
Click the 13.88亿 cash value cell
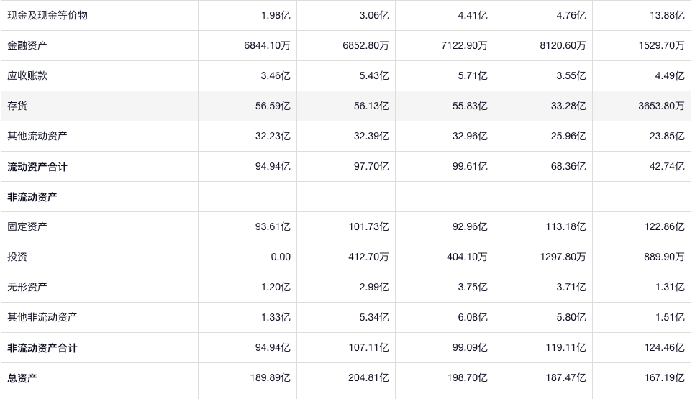[666, 15]
